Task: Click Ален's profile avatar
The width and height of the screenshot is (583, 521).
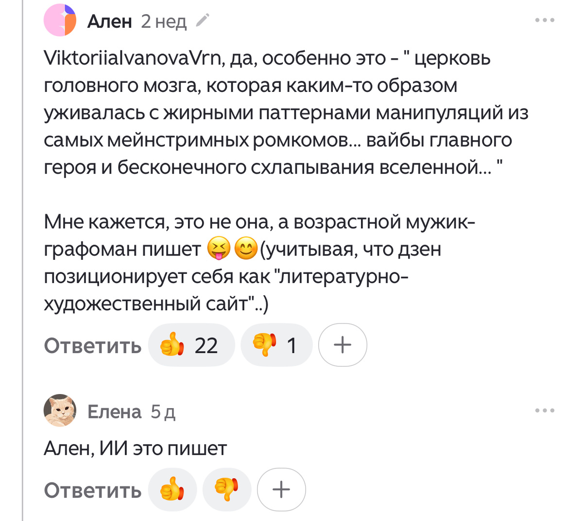Action: click(x=60, y=21)
